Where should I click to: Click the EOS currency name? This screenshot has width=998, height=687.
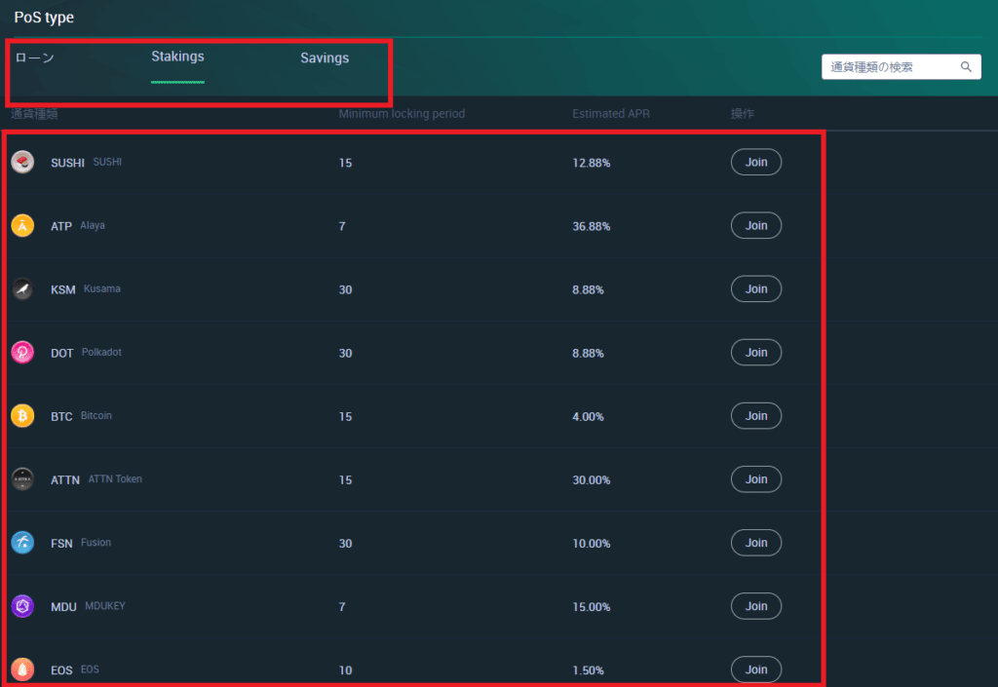61,670
